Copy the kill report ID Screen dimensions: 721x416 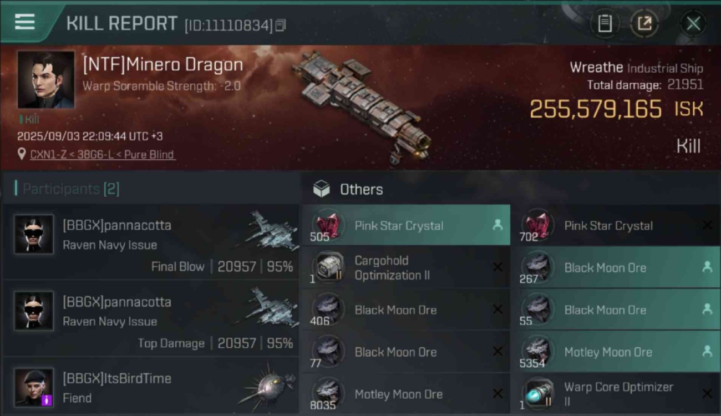click(281, 26)
